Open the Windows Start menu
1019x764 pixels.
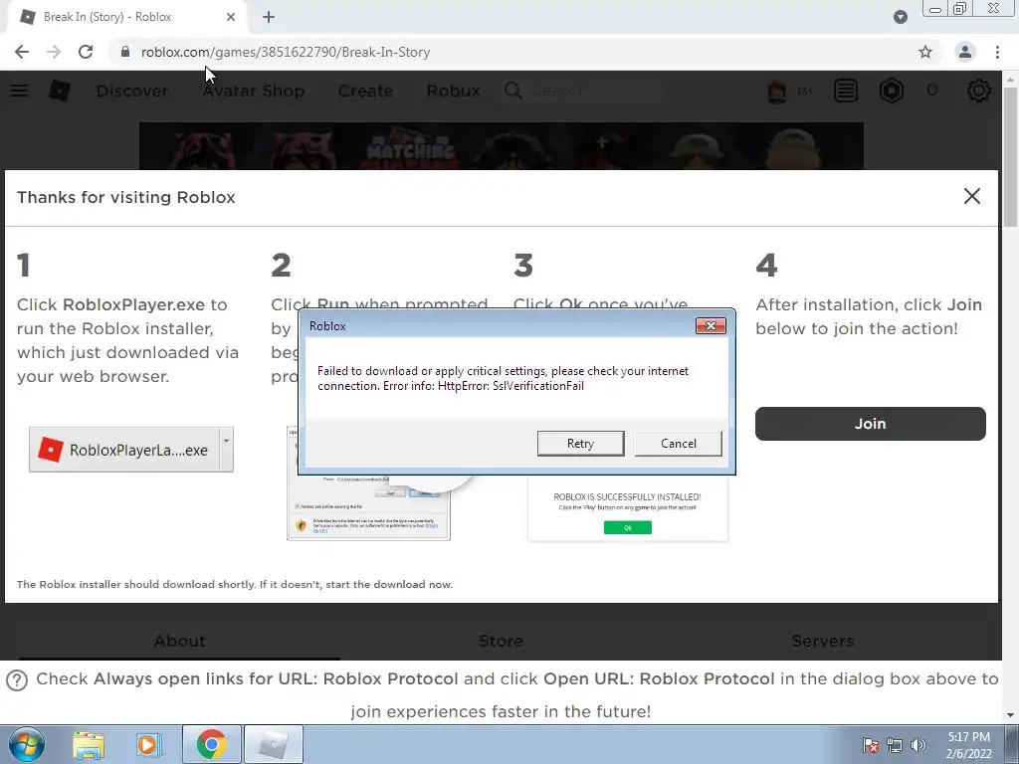[x=27, y=744]
